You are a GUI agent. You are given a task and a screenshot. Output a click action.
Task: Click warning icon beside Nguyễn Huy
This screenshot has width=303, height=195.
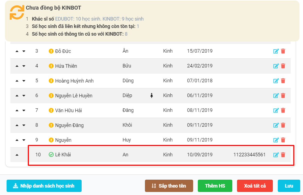tap(51, 140)
